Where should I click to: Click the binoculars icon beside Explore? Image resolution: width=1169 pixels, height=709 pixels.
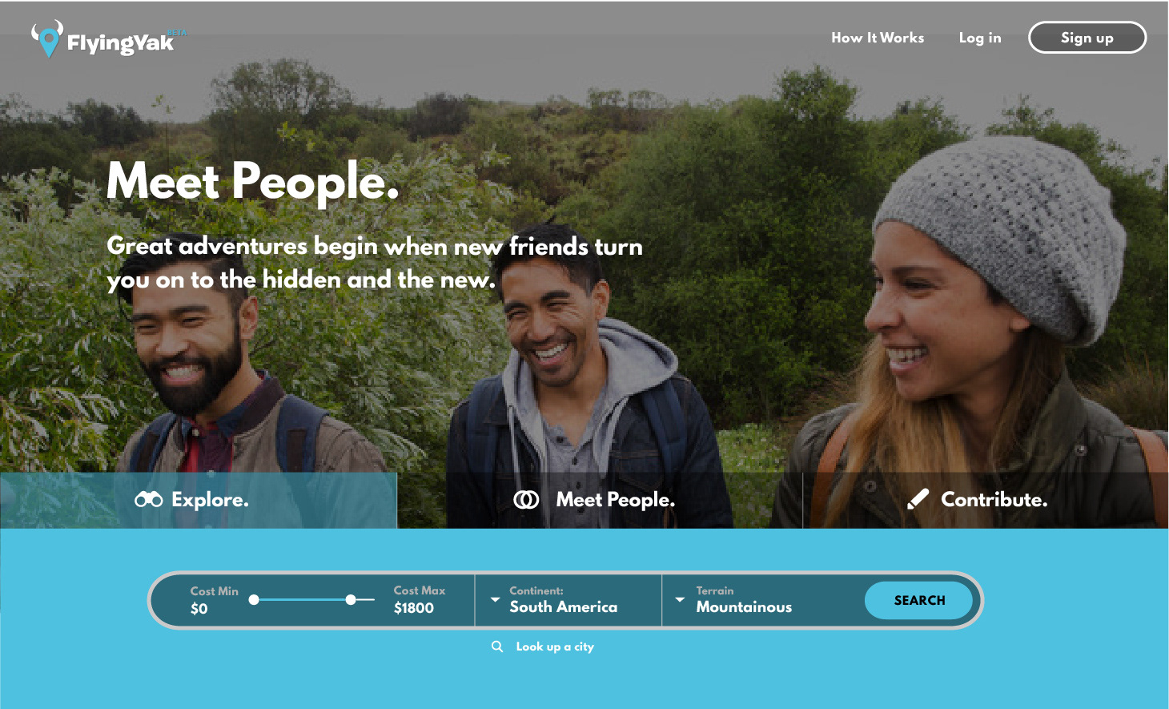pos(149,500)
